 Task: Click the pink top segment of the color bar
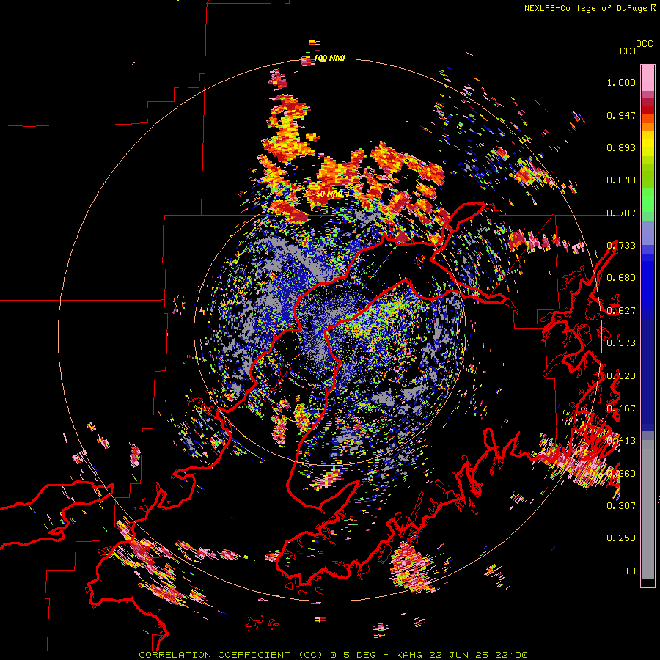point(648,78)
